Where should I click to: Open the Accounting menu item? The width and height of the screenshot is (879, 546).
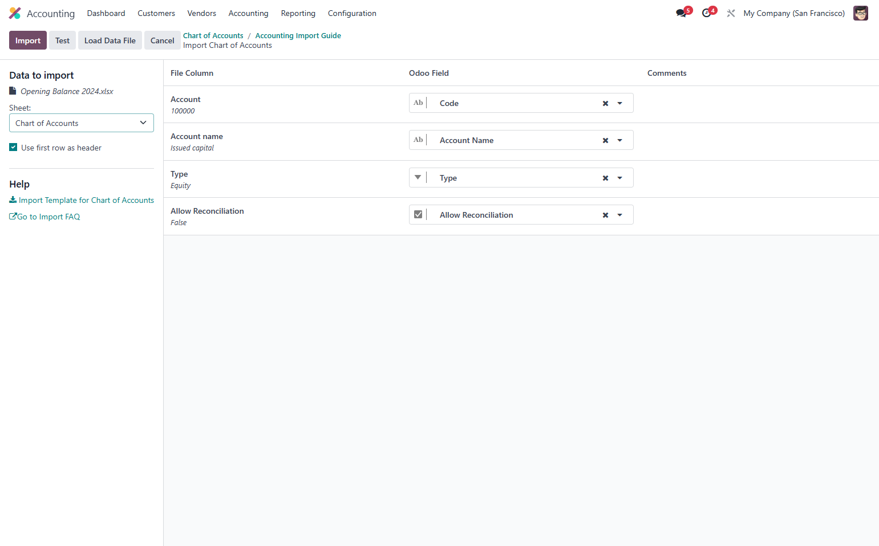click(249, 13)
